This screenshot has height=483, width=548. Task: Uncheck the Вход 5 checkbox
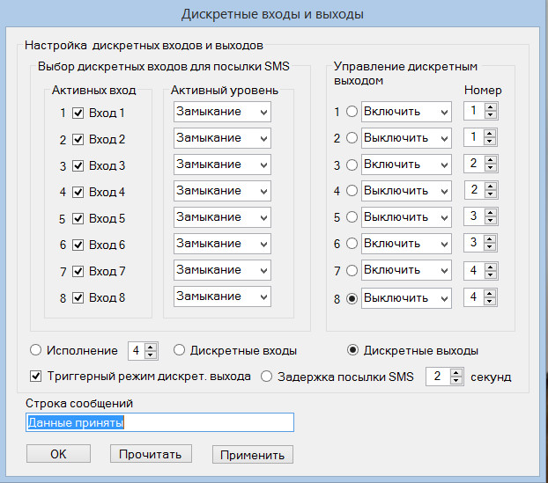tap(78, 218)
